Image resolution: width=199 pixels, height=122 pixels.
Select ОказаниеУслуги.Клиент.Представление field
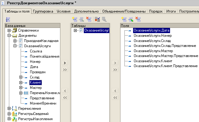pyautogui.click(x=166, y=66)
